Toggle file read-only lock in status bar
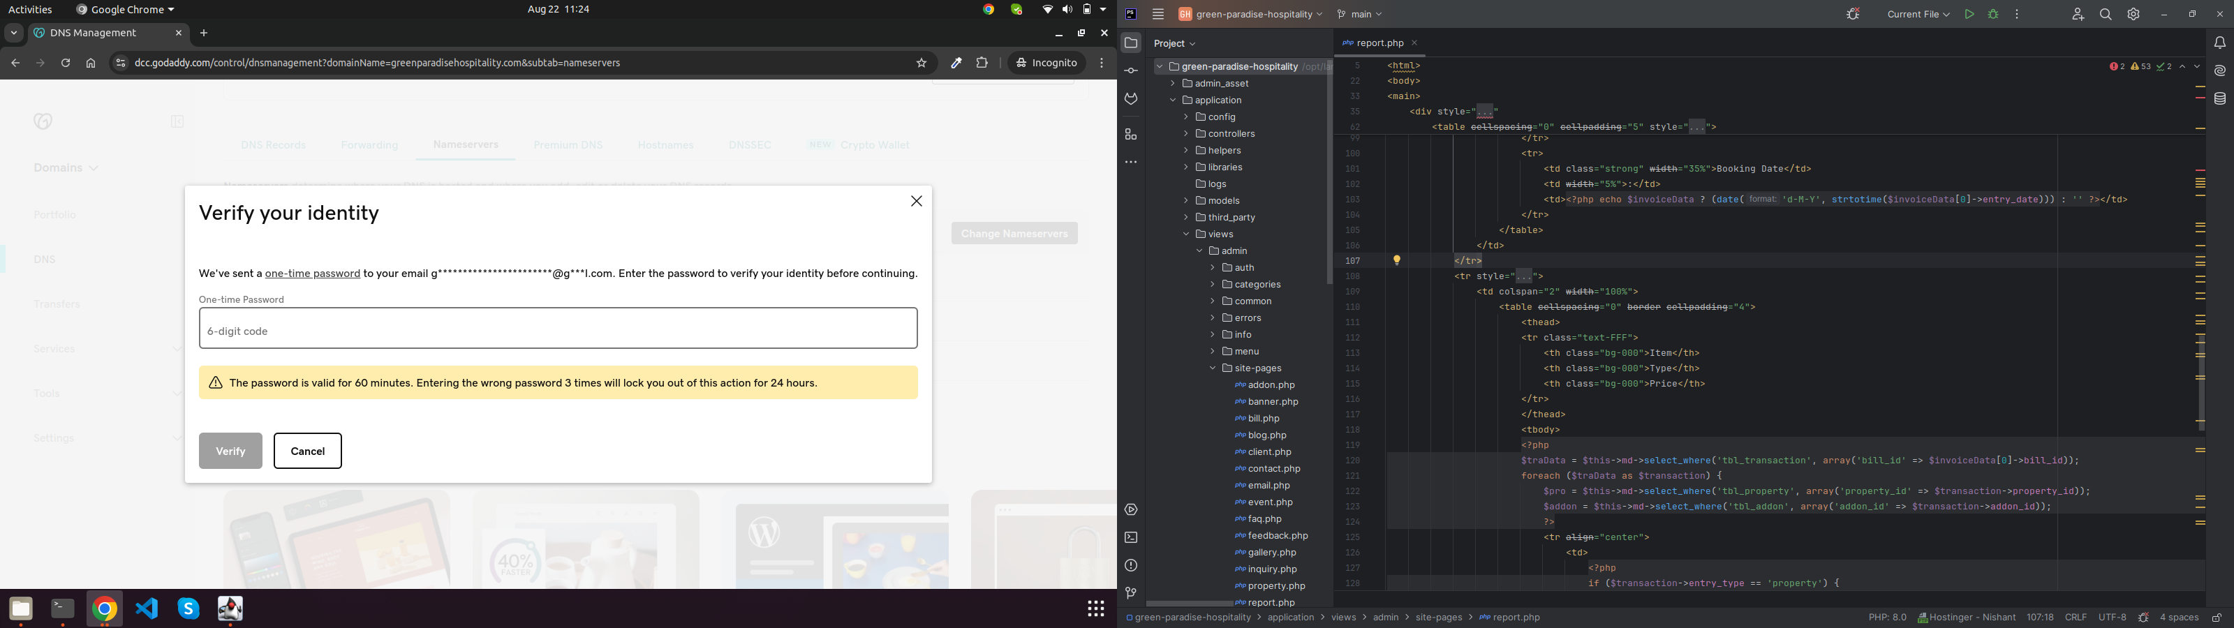The height and width of the screenshot is (628, 2234). tap(2217, 618)
